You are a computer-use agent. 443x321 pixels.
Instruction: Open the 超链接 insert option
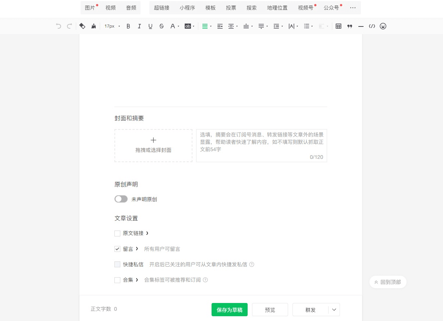(162, 8)
